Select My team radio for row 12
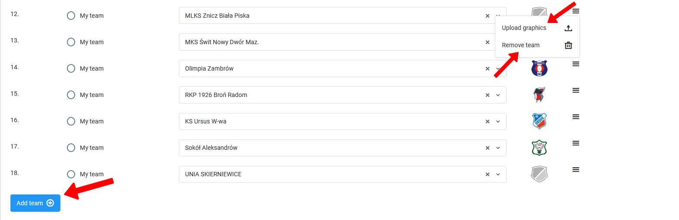 pos(71,16)
